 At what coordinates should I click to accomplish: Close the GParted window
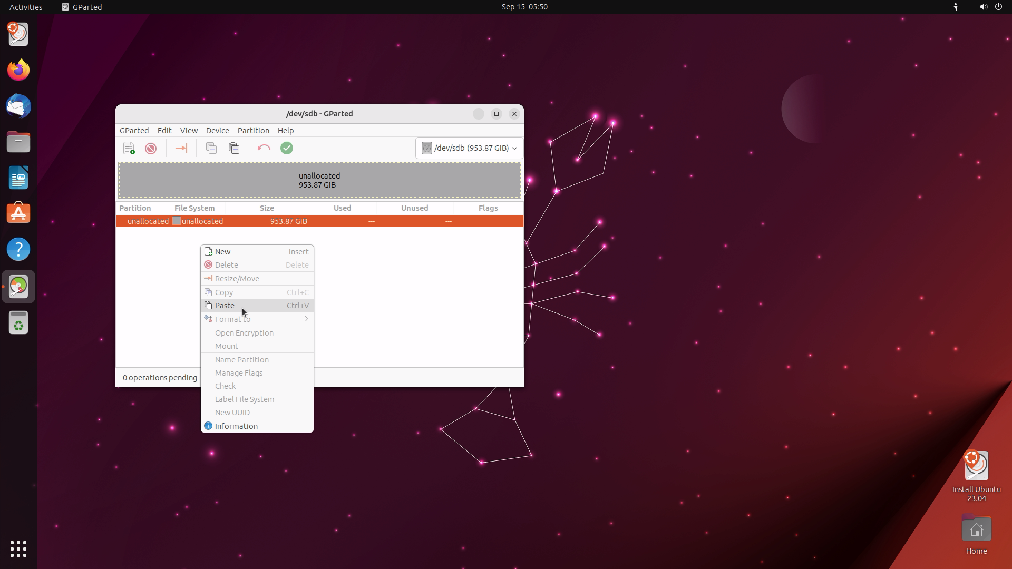[x=514, y=114]
